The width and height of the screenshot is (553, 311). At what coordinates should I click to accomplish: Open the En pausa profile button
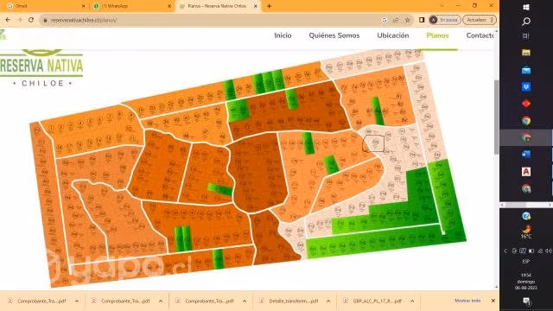coord(444,20)
